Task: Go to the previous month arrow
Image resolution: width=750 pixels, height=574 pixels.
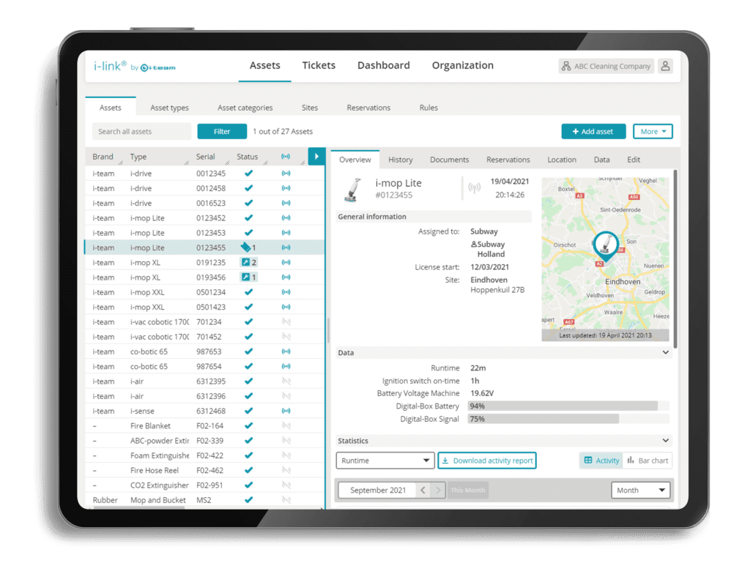Action: coord(423,491)
